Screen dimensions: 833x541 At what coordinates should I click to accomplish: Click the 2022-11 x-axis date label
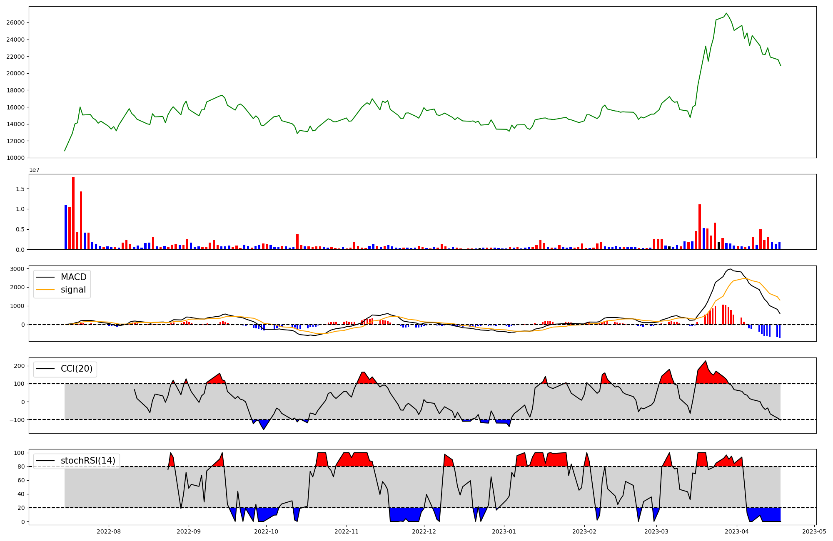[x=347, y=531]
